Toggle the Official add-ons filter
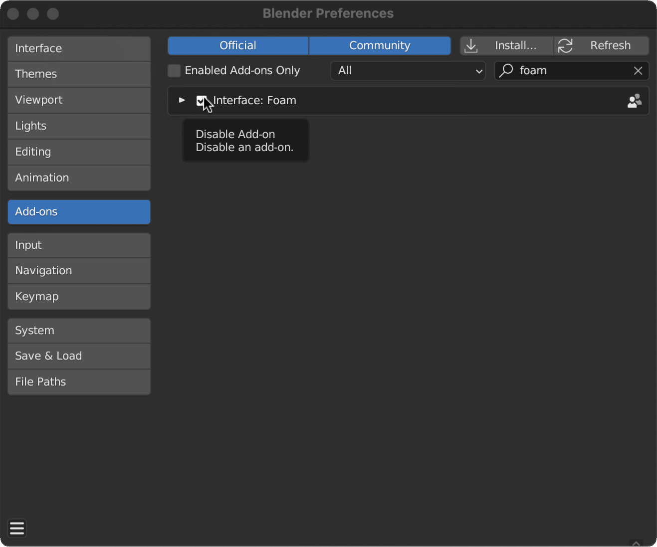657x547 pixels. [238, 46]
